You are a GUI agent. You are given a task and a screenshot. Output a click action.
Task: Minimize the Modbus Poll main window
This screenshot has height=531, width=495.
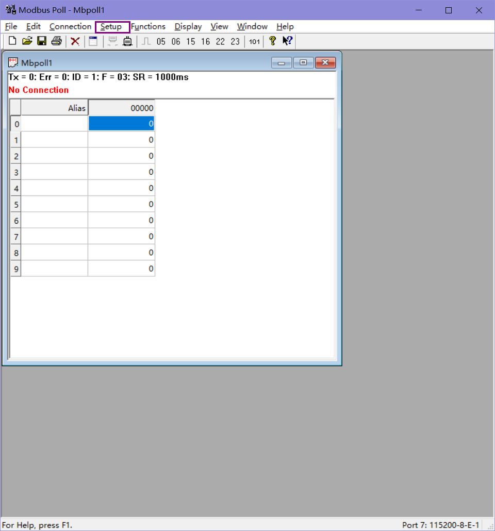(419, 10)
